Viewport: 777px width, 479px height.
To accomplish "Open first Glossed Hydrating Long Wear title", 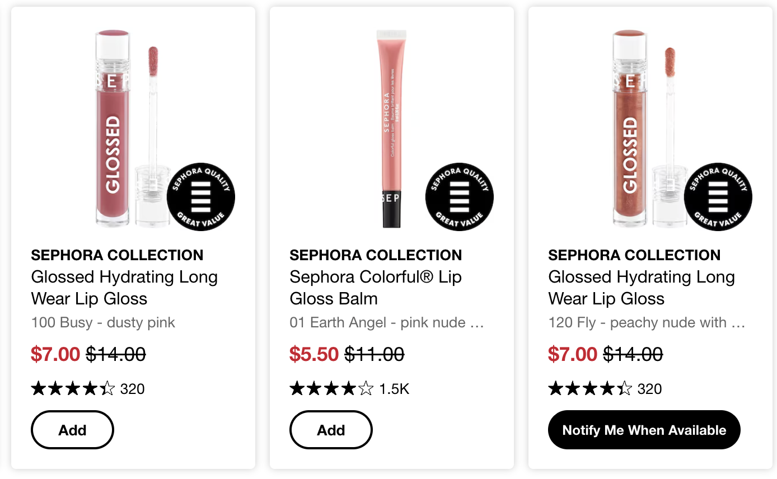I will pos(124,288).
